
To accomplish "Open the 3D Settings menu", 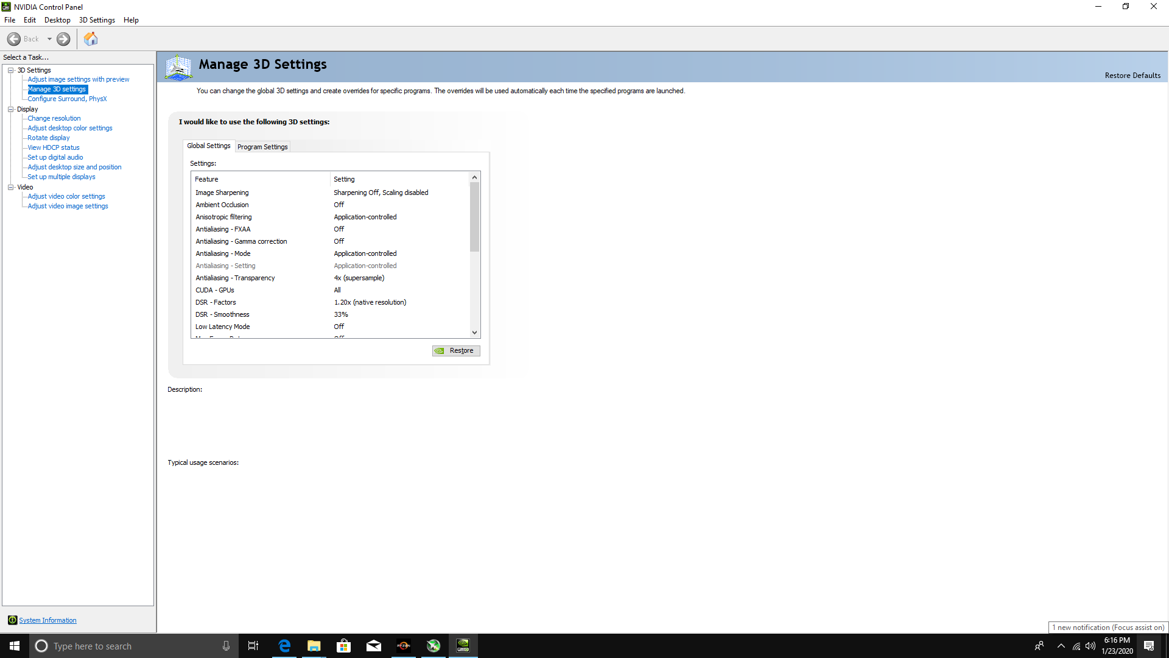I will point(97,20).
